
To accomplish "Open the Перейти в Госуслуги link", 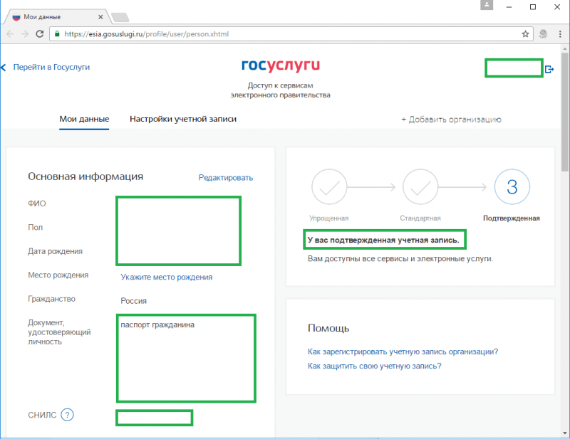I will (x=51, y=67).
